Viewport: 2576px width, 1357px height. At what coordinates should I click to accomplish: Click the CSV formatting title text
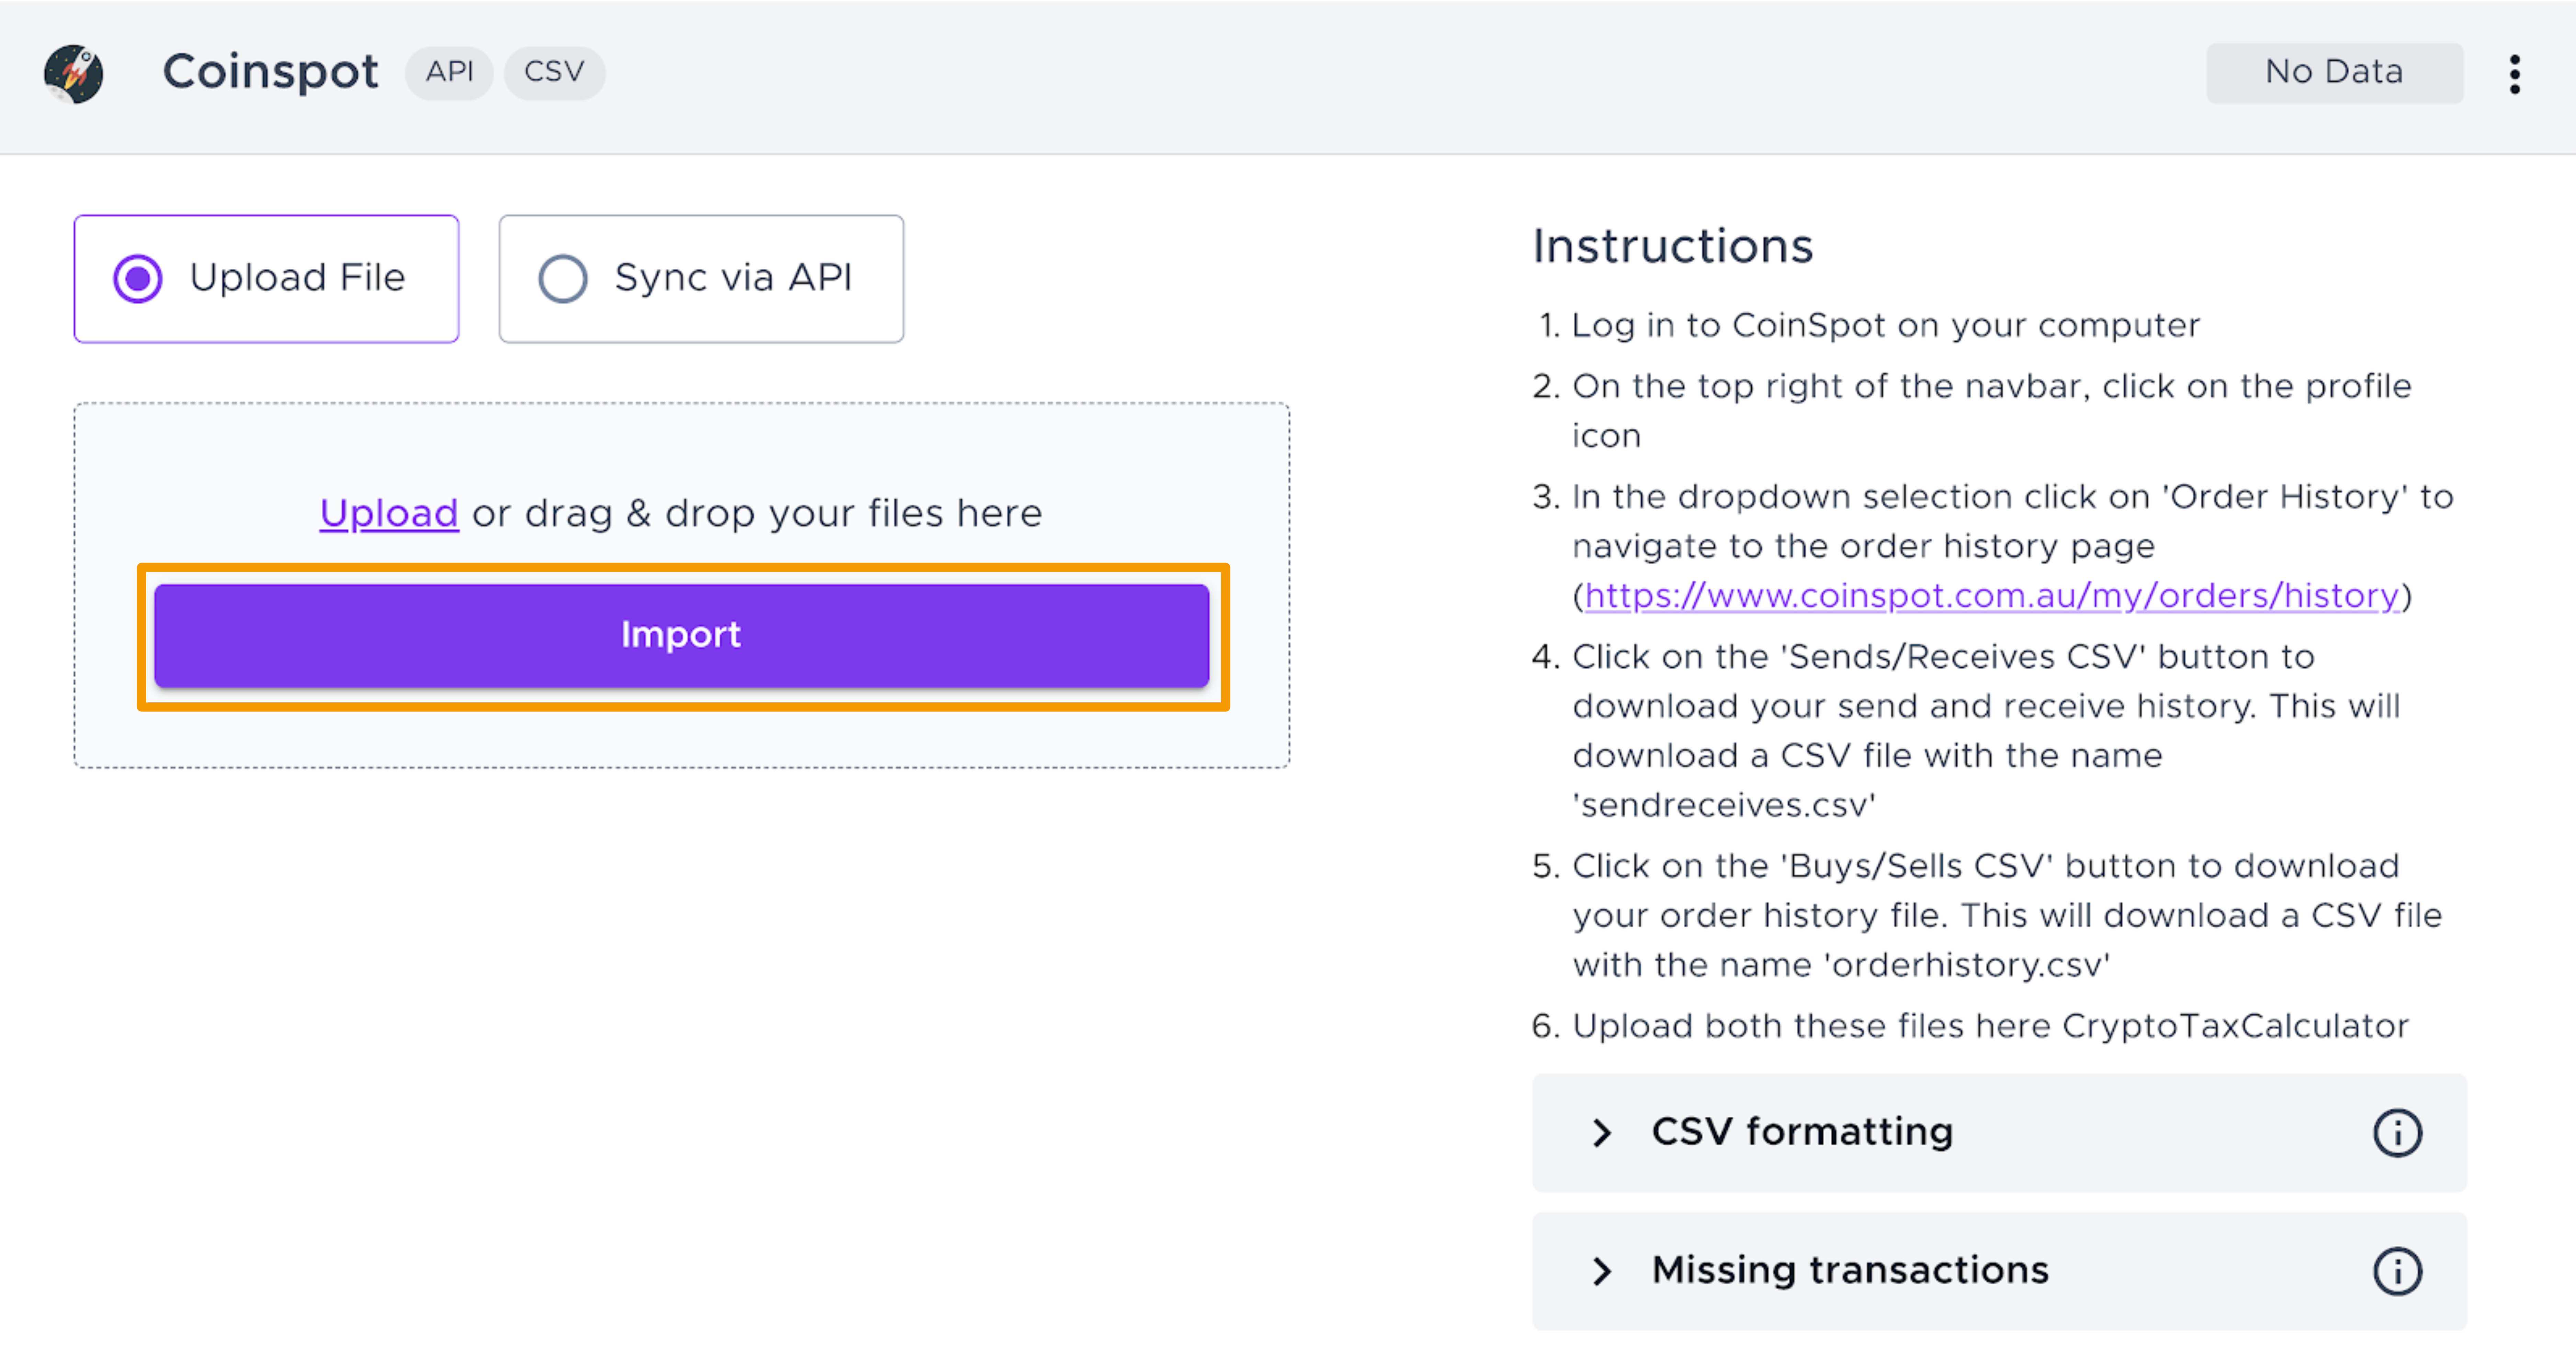[1802, 1132]
